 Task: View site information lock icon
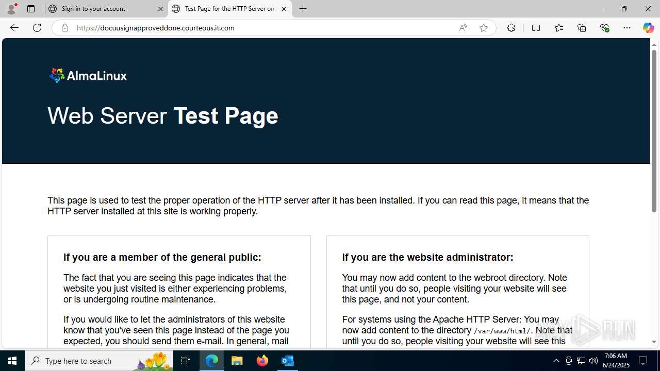coord(64,28)
